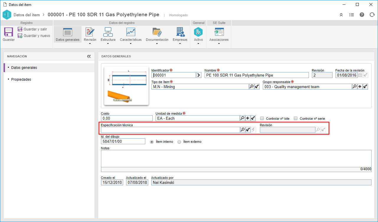Click the Nombre input field
The height and width of the screenshot is (222, 378).
pyautogui.click(x=257, y=75)
